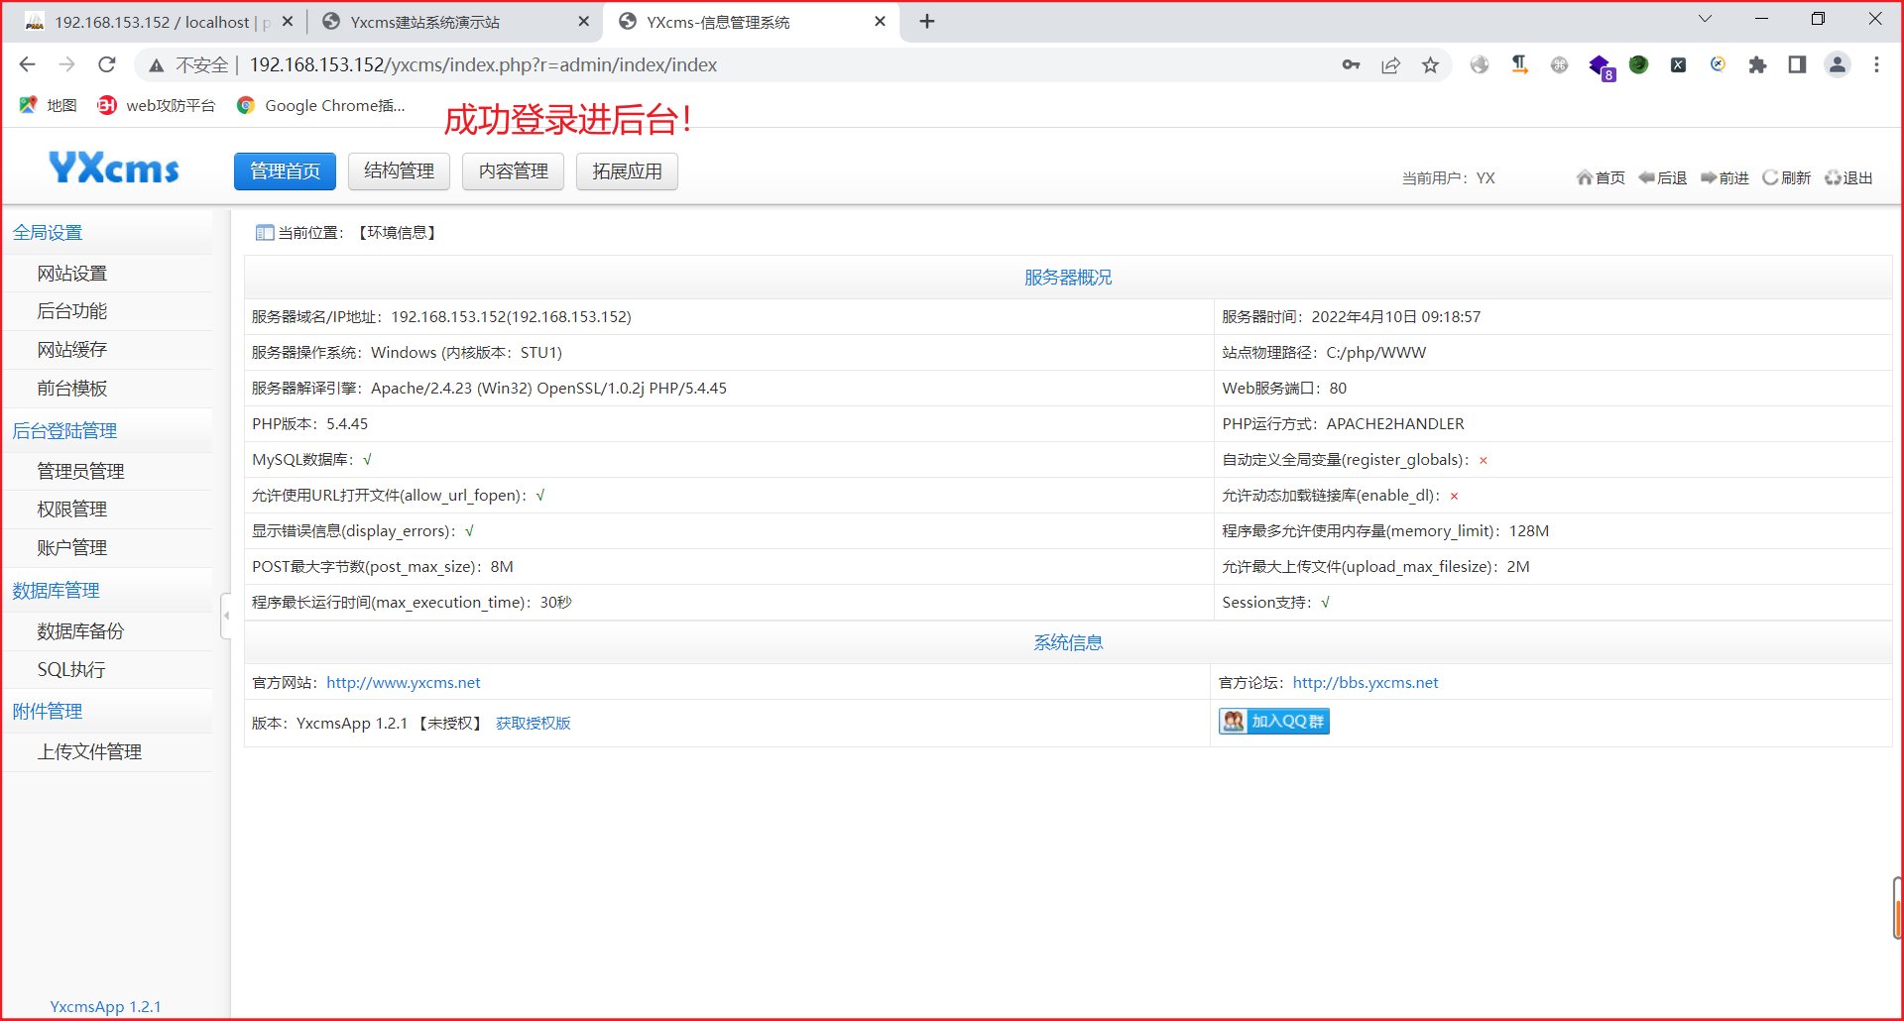The image size is (1904, 1021).
Task: Open 网站设置 in the sidebar
Action: 71,274
